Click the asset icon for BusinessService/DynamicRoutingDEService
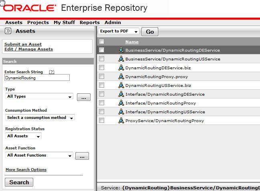 pyautogui.click(x=121, y=50)
